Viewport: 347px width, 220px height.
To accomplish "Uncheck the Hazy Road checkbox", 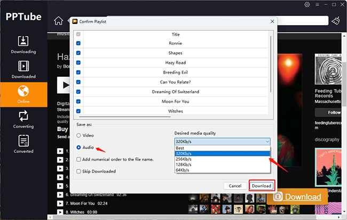I will click(78, 63).
